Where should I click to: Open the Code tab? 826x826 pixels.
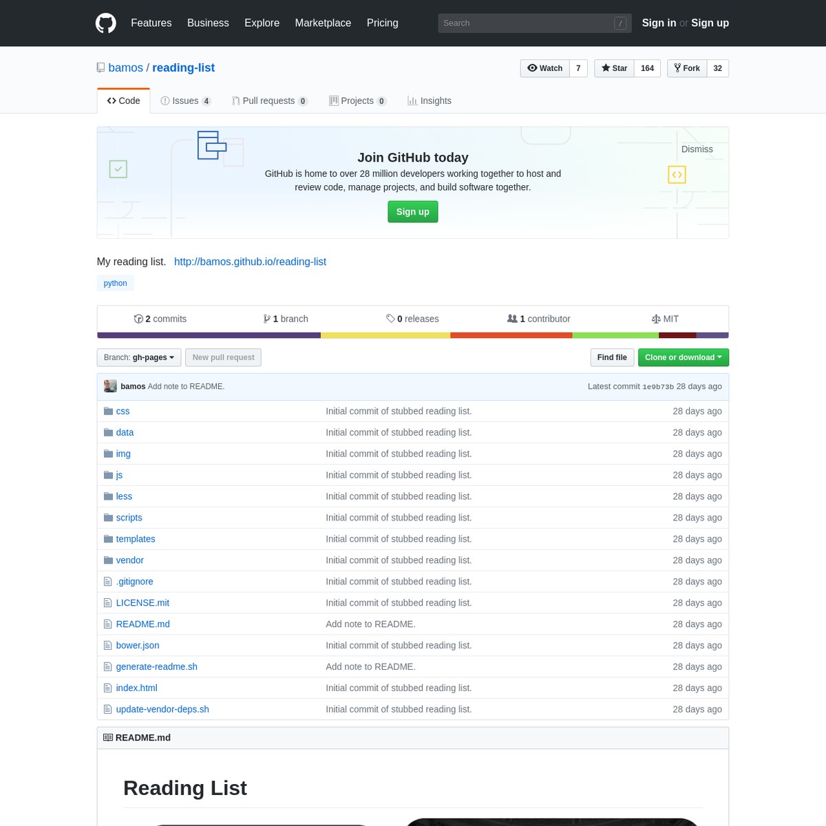pyautogui.click(x=124, y=100)
